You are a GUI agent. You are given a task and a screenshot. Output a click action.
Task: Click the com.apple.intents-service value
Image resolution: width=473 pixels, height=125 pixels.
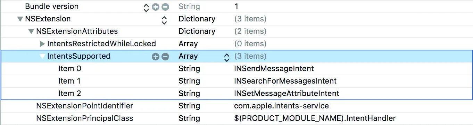coord(281,106)
